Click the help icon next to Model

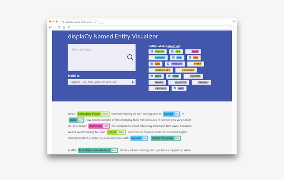pyautogui.click(x=78, y=76)
